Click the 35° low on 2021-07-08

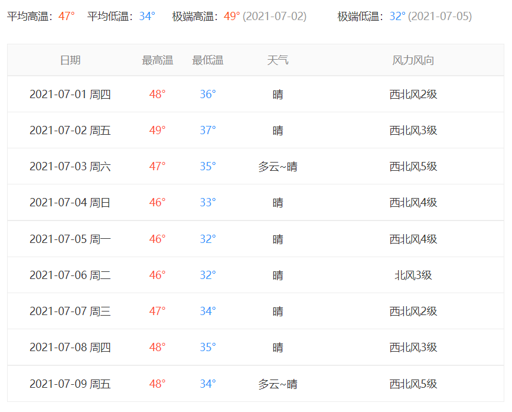208,347
